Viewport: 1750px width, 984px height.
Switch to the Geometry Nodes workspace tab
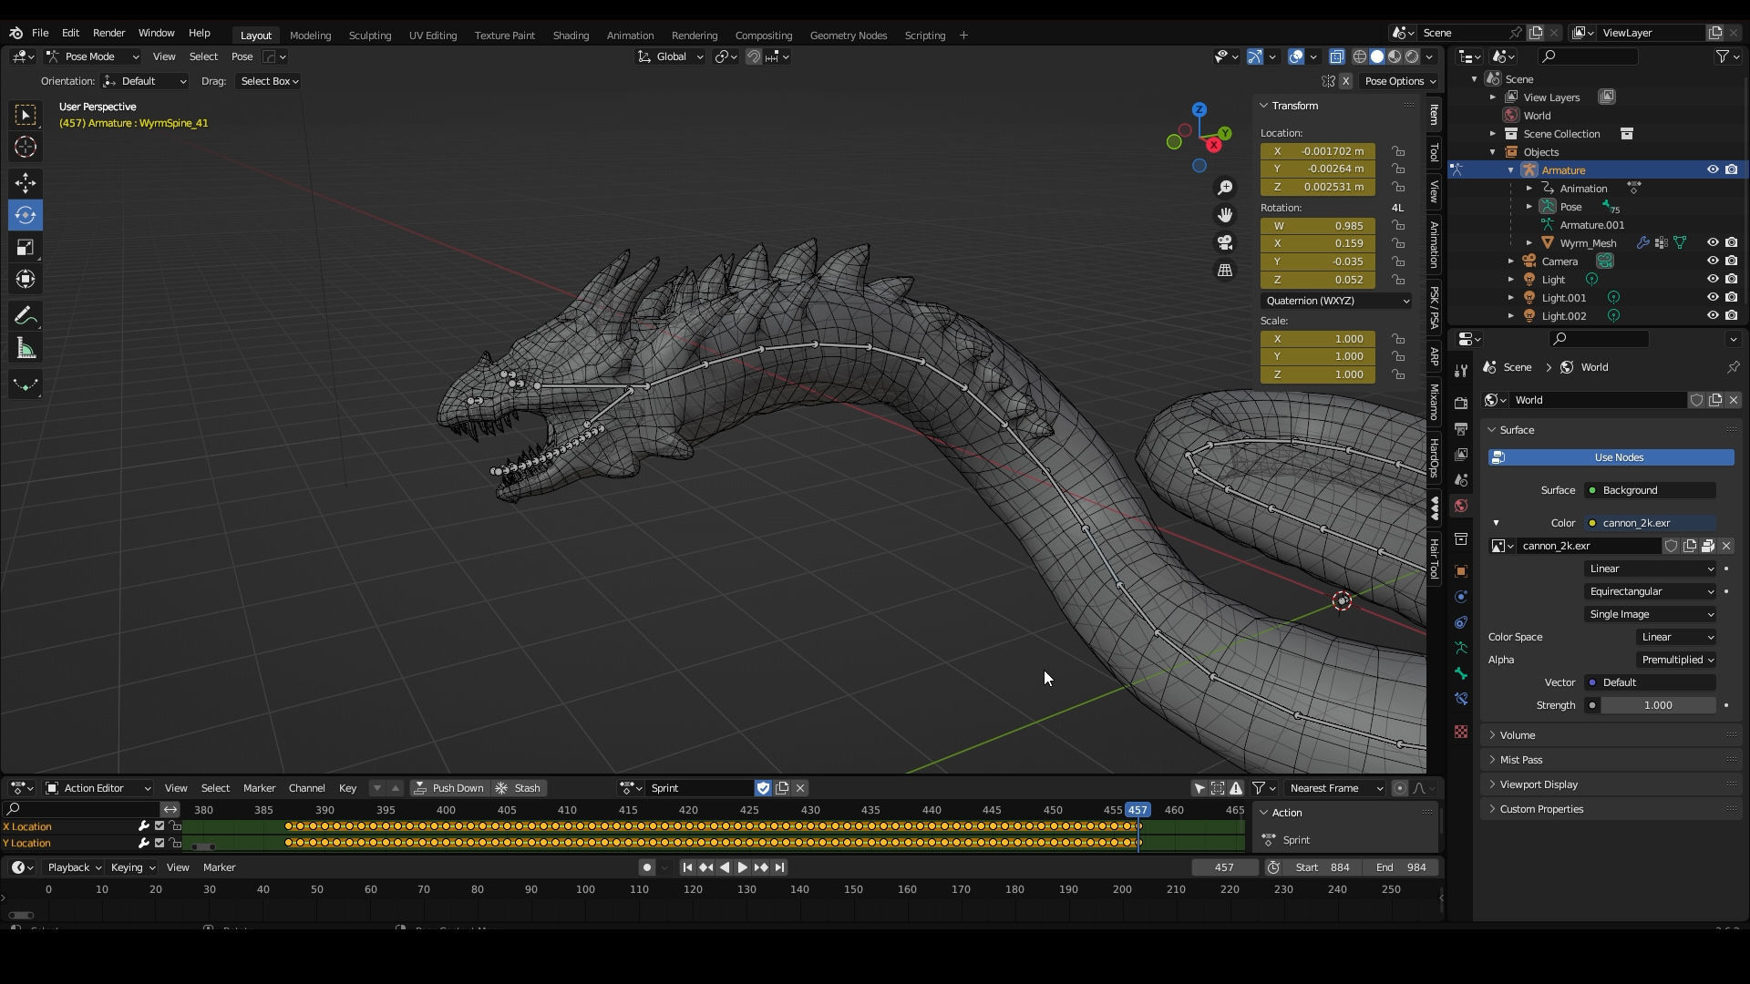pyautogui.click(x=848, y=36)
